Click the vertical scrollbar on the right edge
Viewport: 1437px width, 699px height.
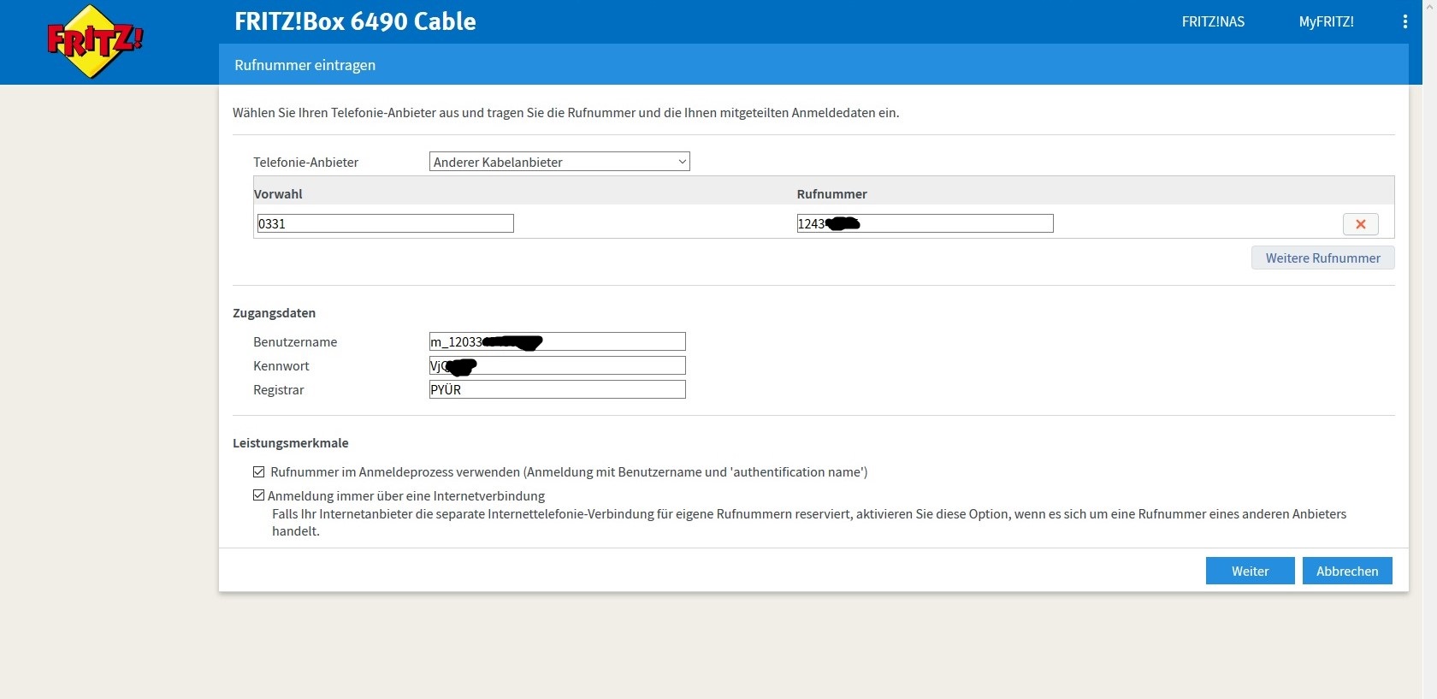pos(1429,342)
